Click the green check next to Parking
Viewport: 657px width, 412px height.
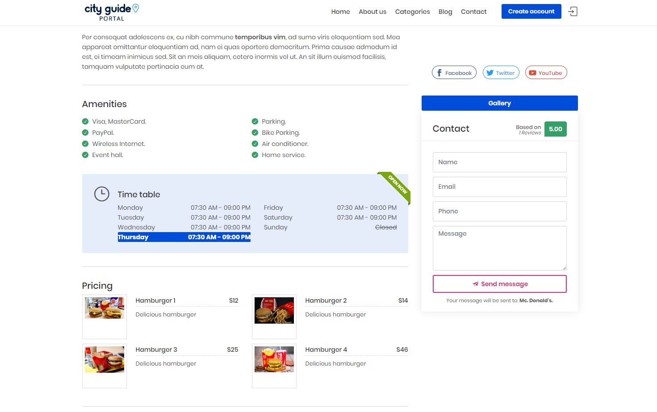pos(255,121)
